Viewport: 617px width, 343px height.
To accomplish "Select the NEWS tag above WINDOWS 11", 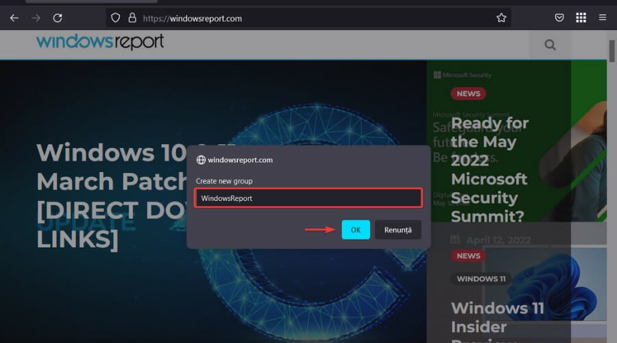I will pos(468,256).
